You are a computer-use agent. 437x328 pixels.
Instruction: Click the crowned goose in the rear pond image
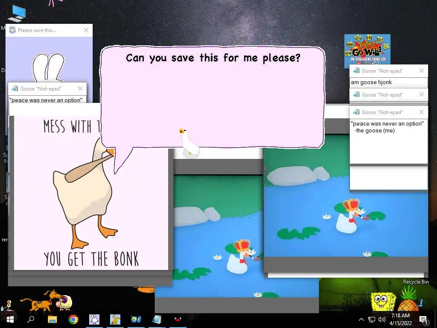(242, 256)
